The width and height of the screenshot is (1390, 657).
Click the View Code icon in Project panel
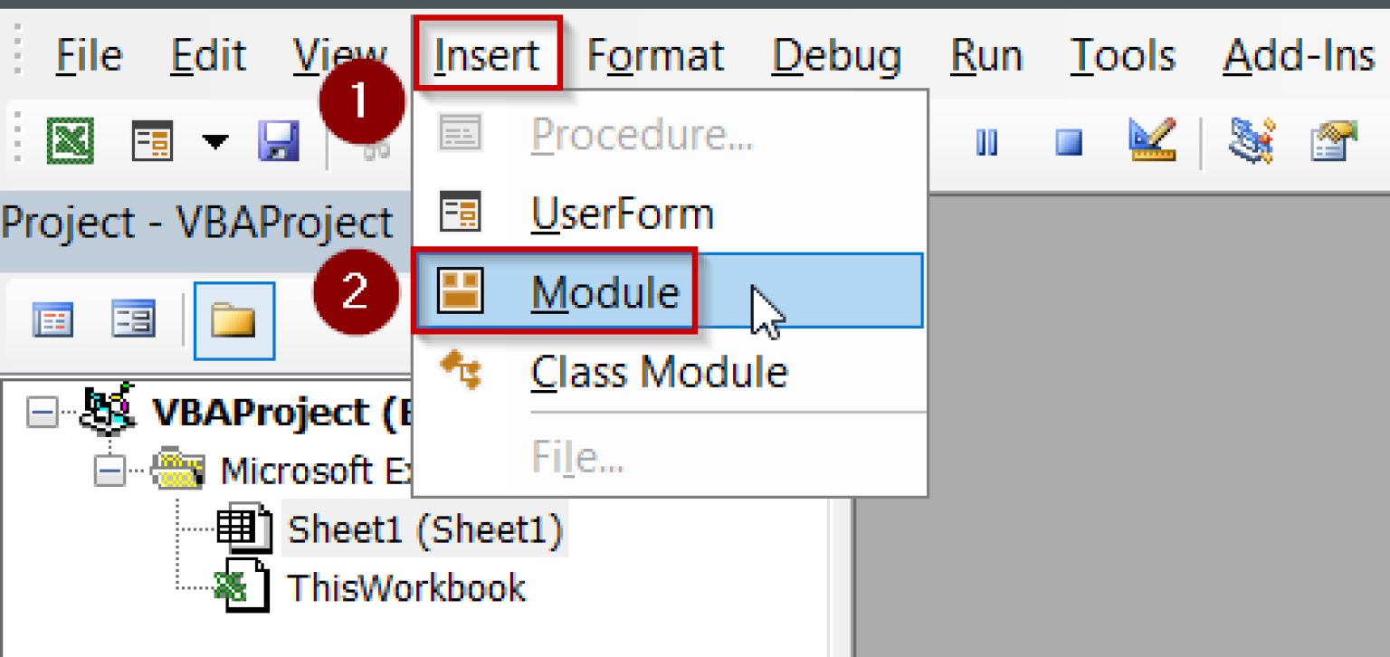click(x=52, y=319)
